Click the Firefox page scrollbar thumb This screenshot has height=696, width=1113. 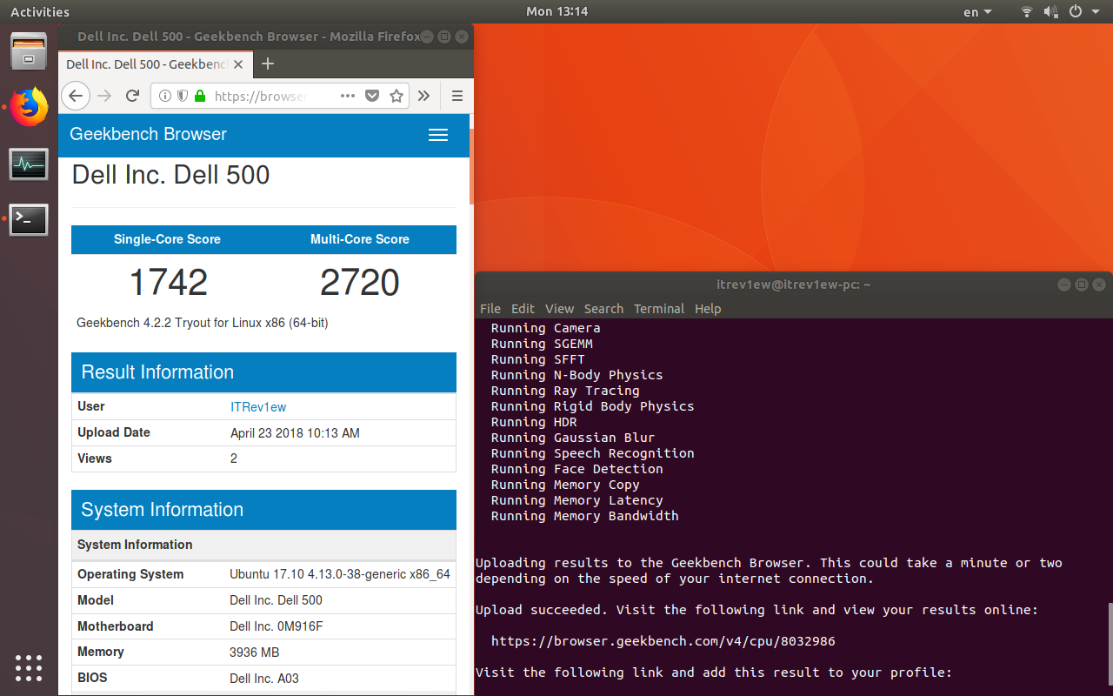471,165
